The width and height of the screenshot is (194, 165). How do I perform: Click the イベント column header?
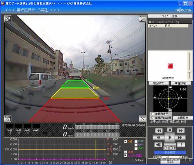click(x=156, y=25)
